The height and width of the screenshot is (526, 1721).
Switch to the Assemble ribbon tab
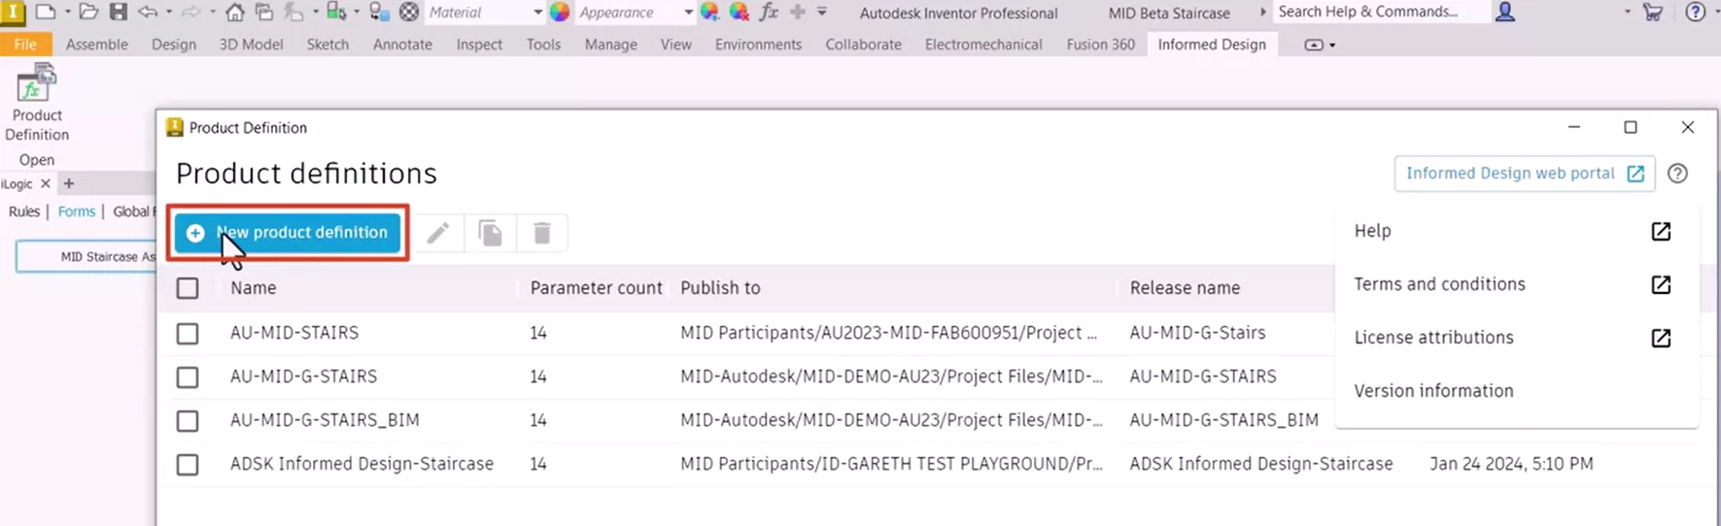pyautogui.click(x=97, y=45)
